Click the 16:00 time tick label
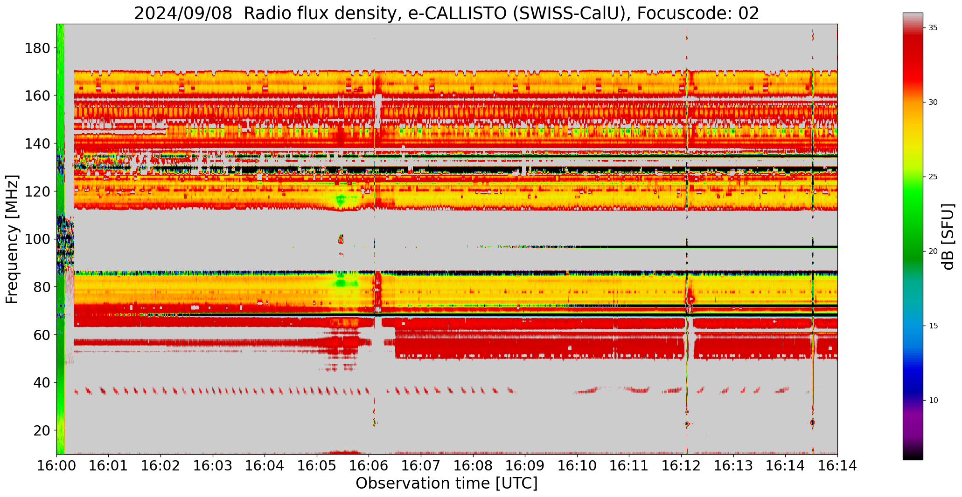This screenshot has height=497, width=962. [57, 466]
